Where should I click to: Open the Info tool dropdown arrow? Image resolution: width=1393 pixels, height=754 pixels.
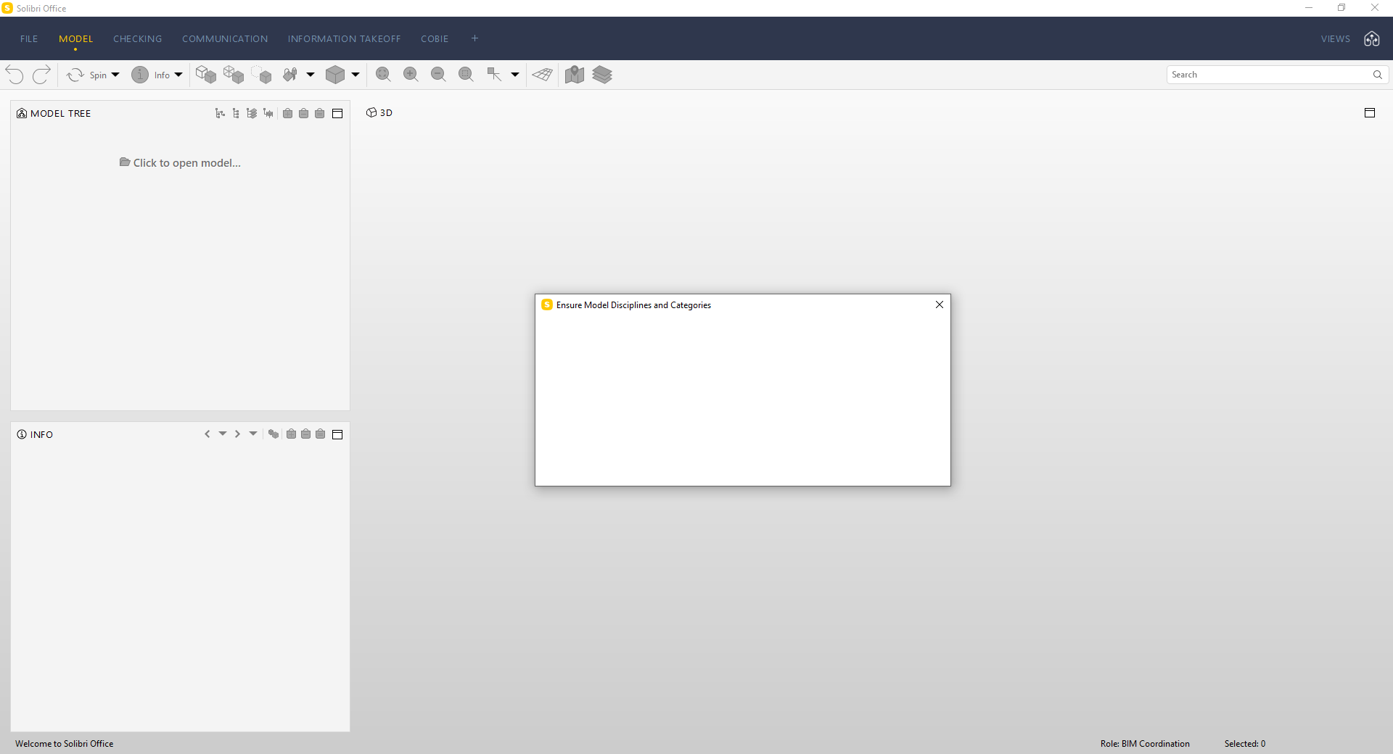pos(178,75)
